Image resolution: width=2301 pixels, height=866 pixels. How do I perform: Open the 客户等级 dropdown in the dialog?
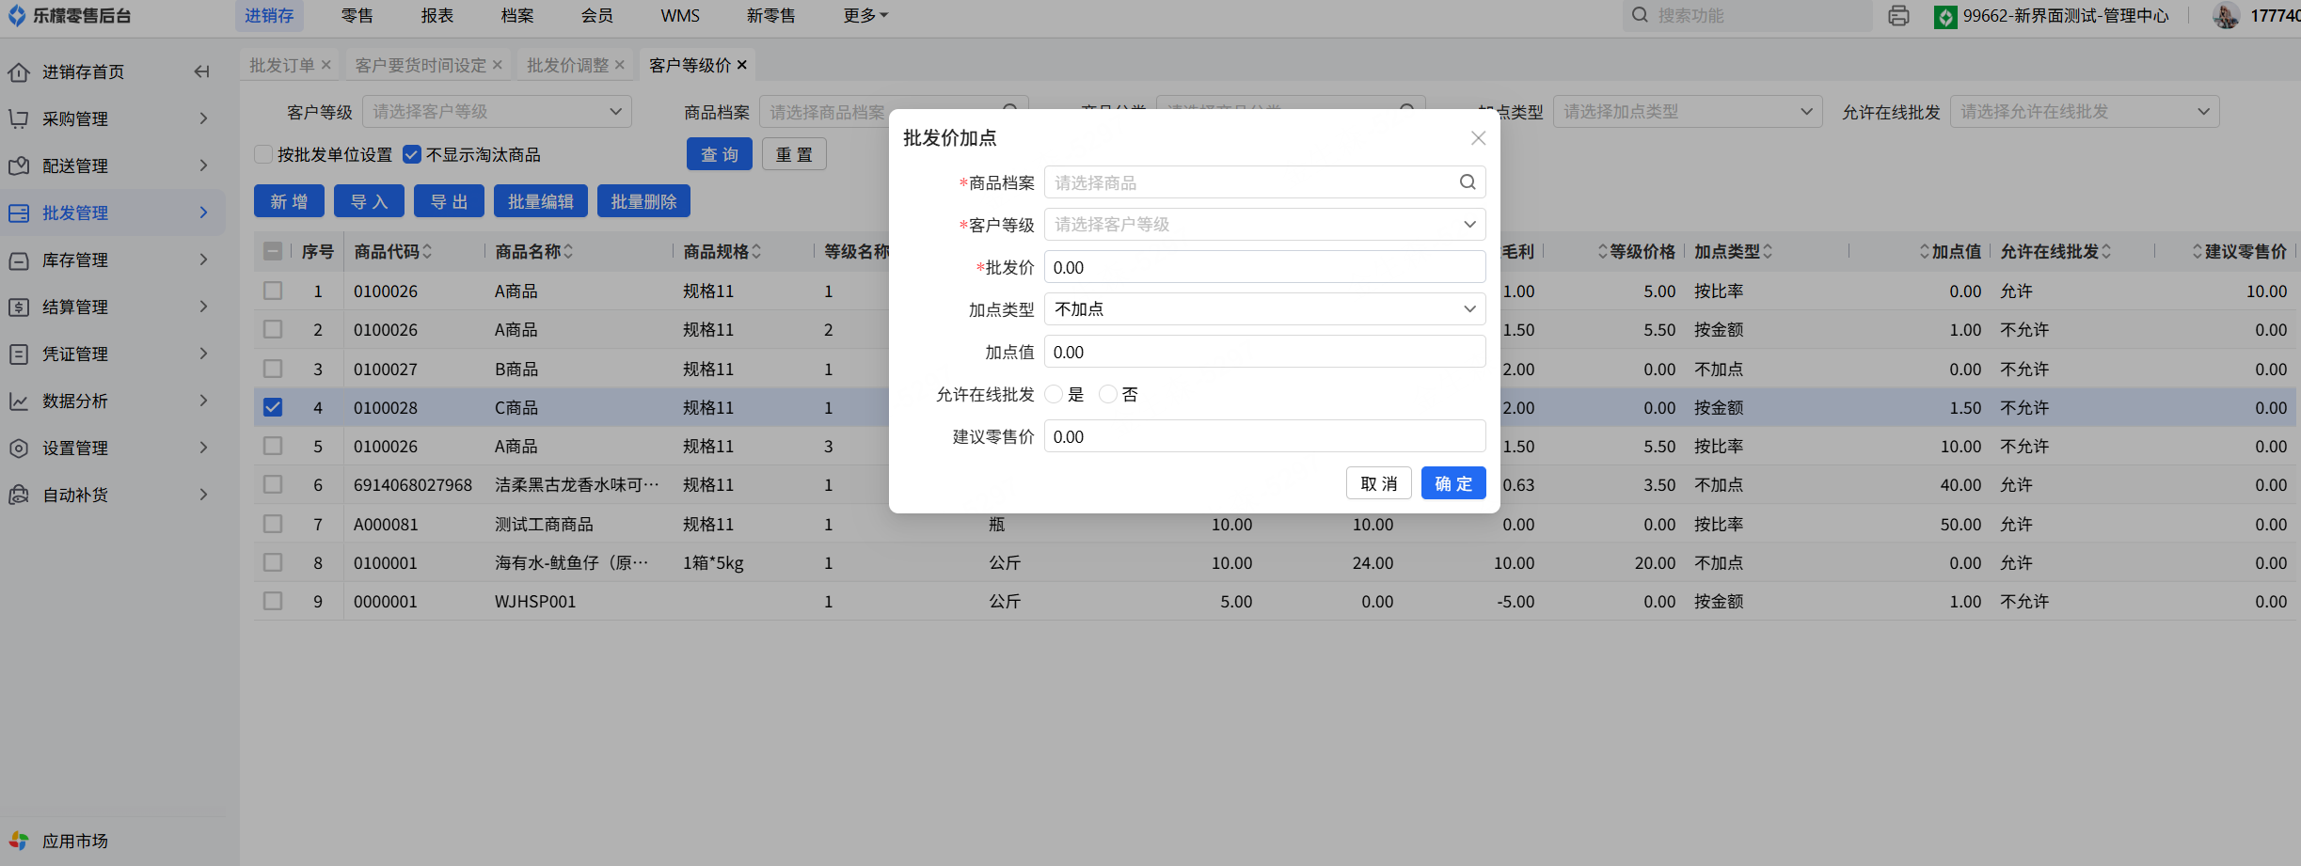(x=1264, y=225)
